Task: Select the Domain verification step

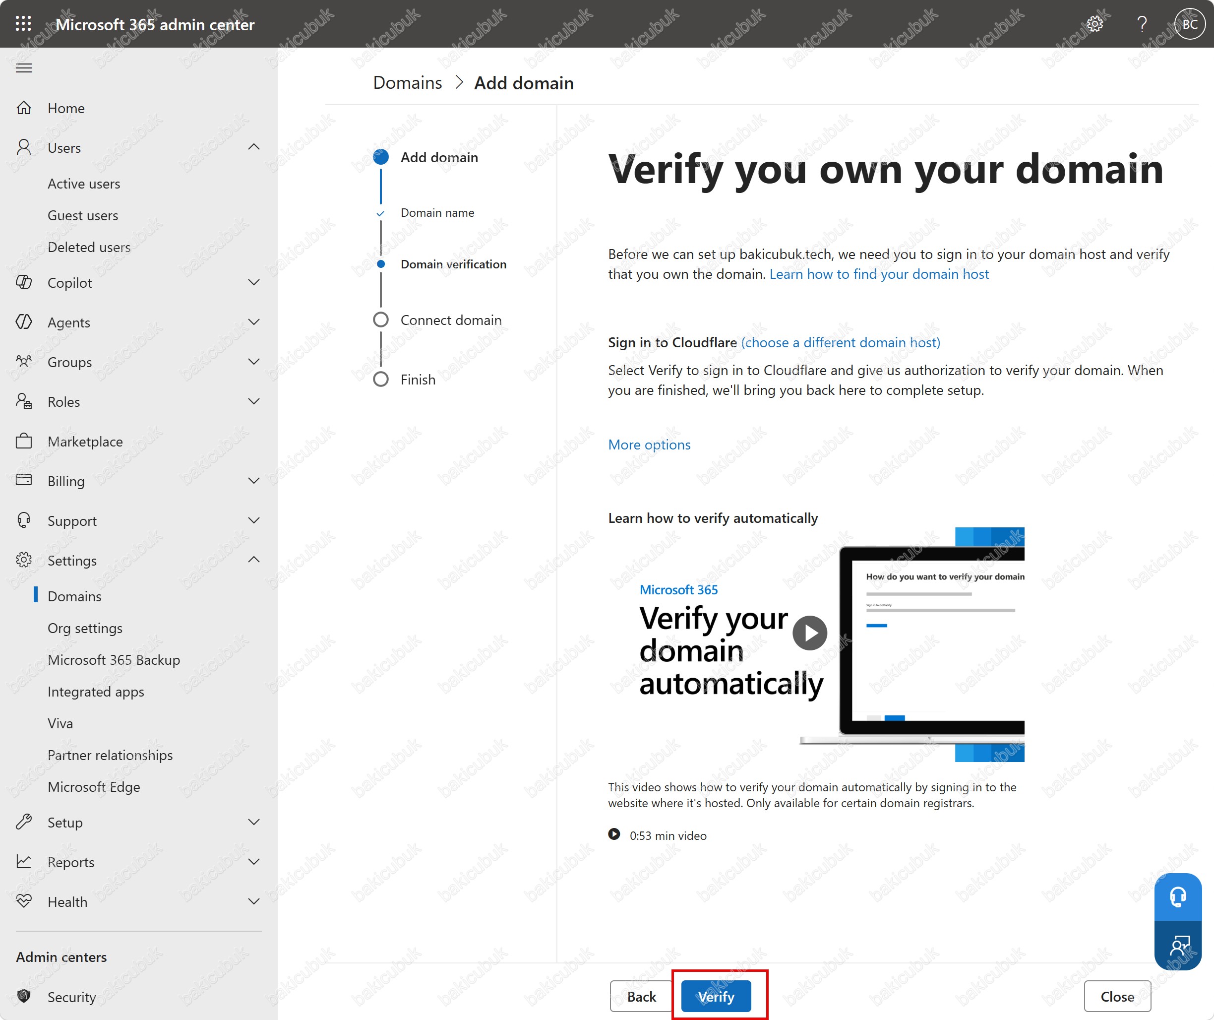Action: (x=453, y=264)
